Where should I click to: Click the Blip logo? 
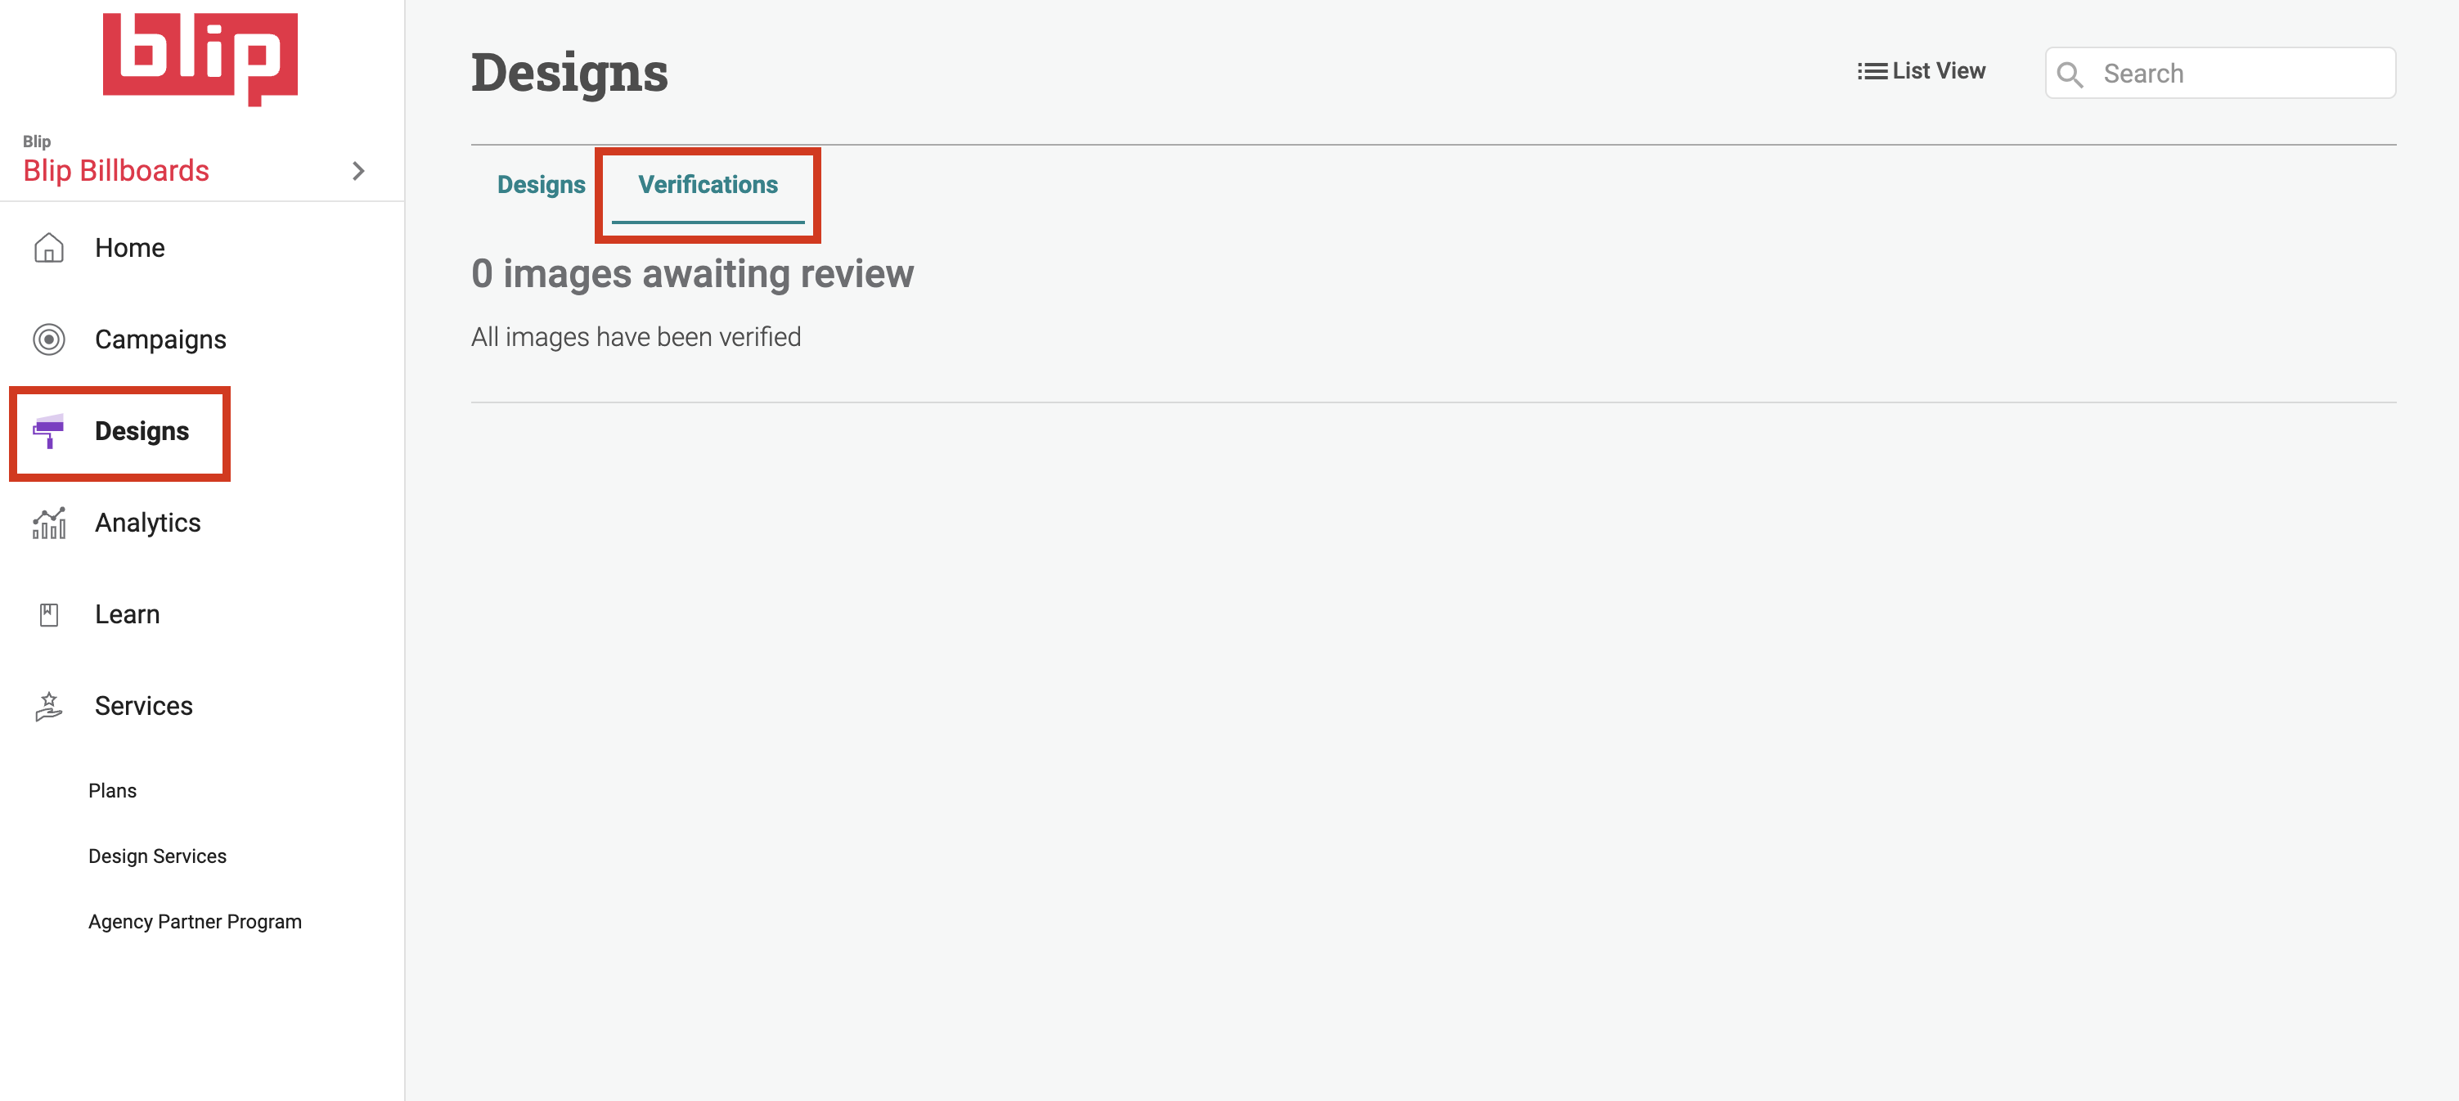[200, 58]
